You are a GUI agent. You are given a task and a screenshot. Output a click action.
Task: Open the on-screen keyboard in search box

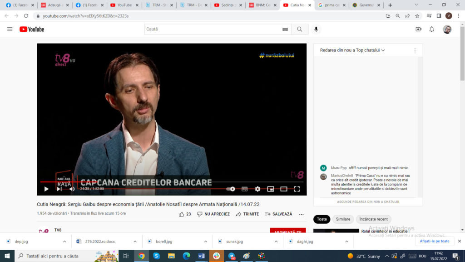(285, 29)
